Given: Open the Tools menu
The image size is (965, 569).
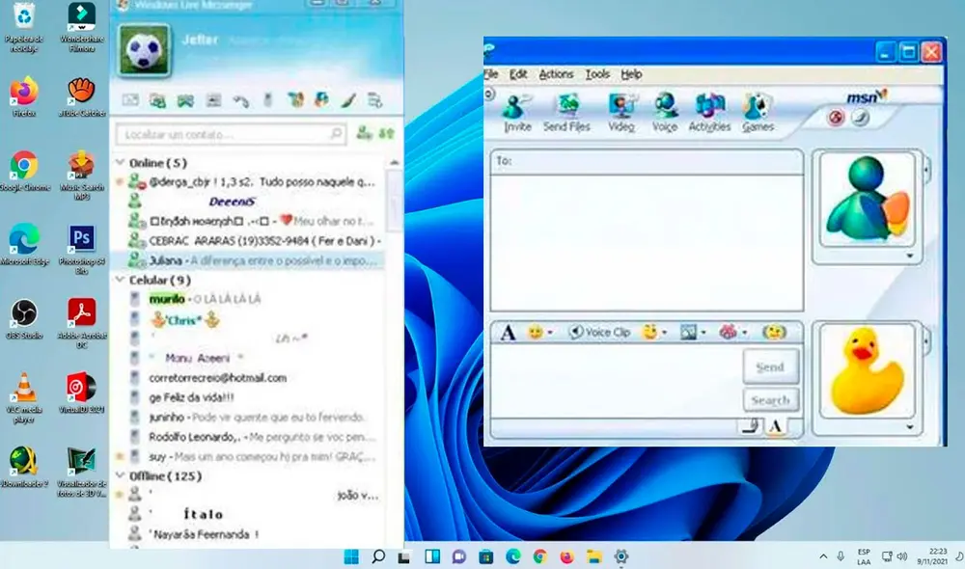Looking at the screenshot, I should coord(599,74).
